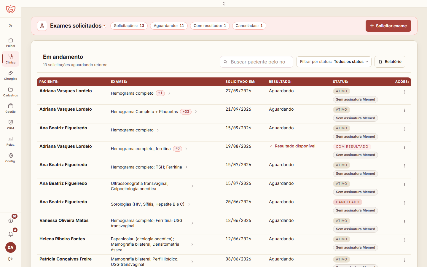This screenshot has width=427, height=267.
Task: Focus the Buscar paciente search field
Action: [256, 62]
